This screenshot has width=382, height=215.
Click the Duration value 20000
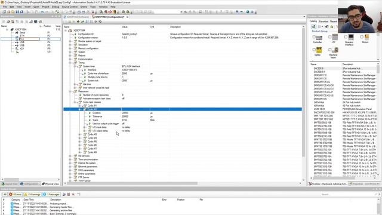pos(125,113)
